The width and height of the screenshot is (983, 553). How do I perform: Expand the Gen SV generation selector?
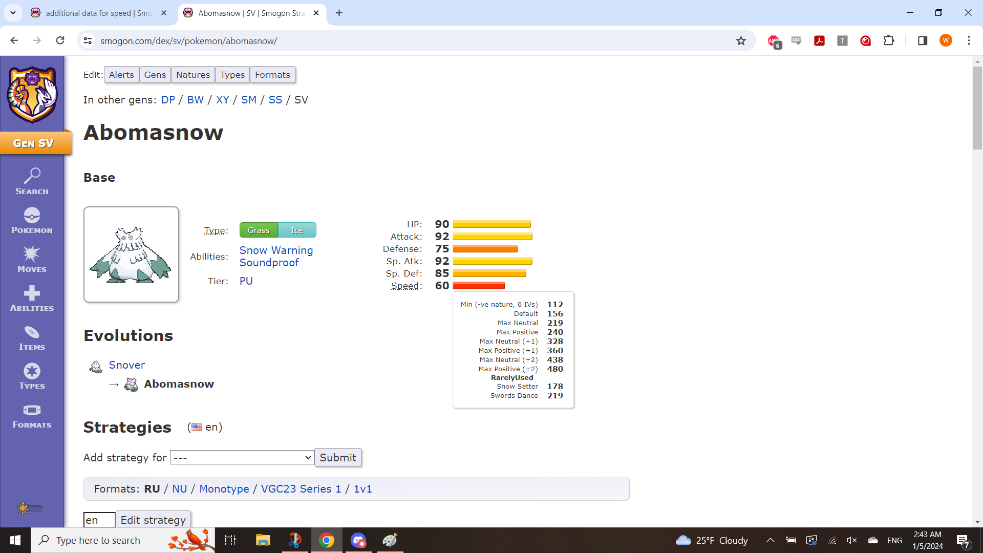point(34,143)
